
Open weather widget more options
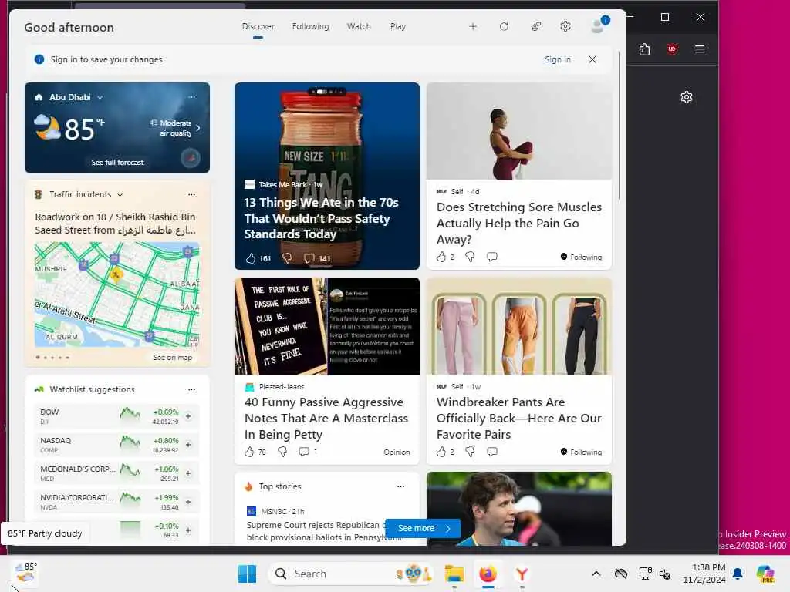[x=191, y=96]
